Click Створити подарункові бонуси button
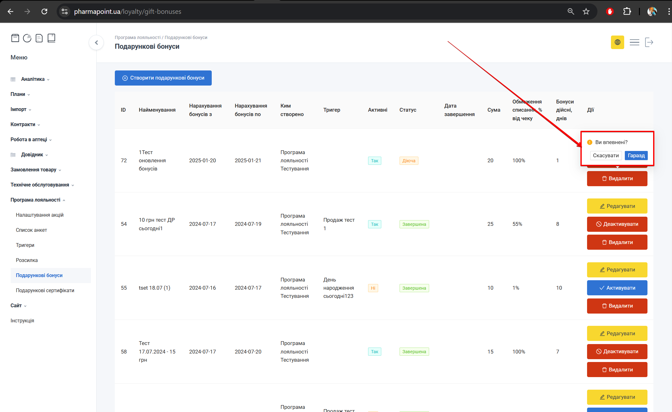 (x=163, y=78)
